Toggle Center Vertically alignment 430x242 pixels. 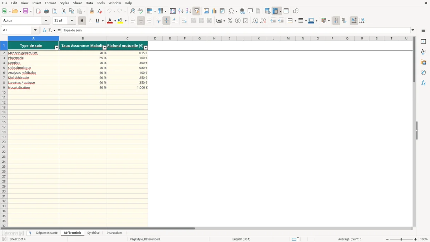point(166,21)
